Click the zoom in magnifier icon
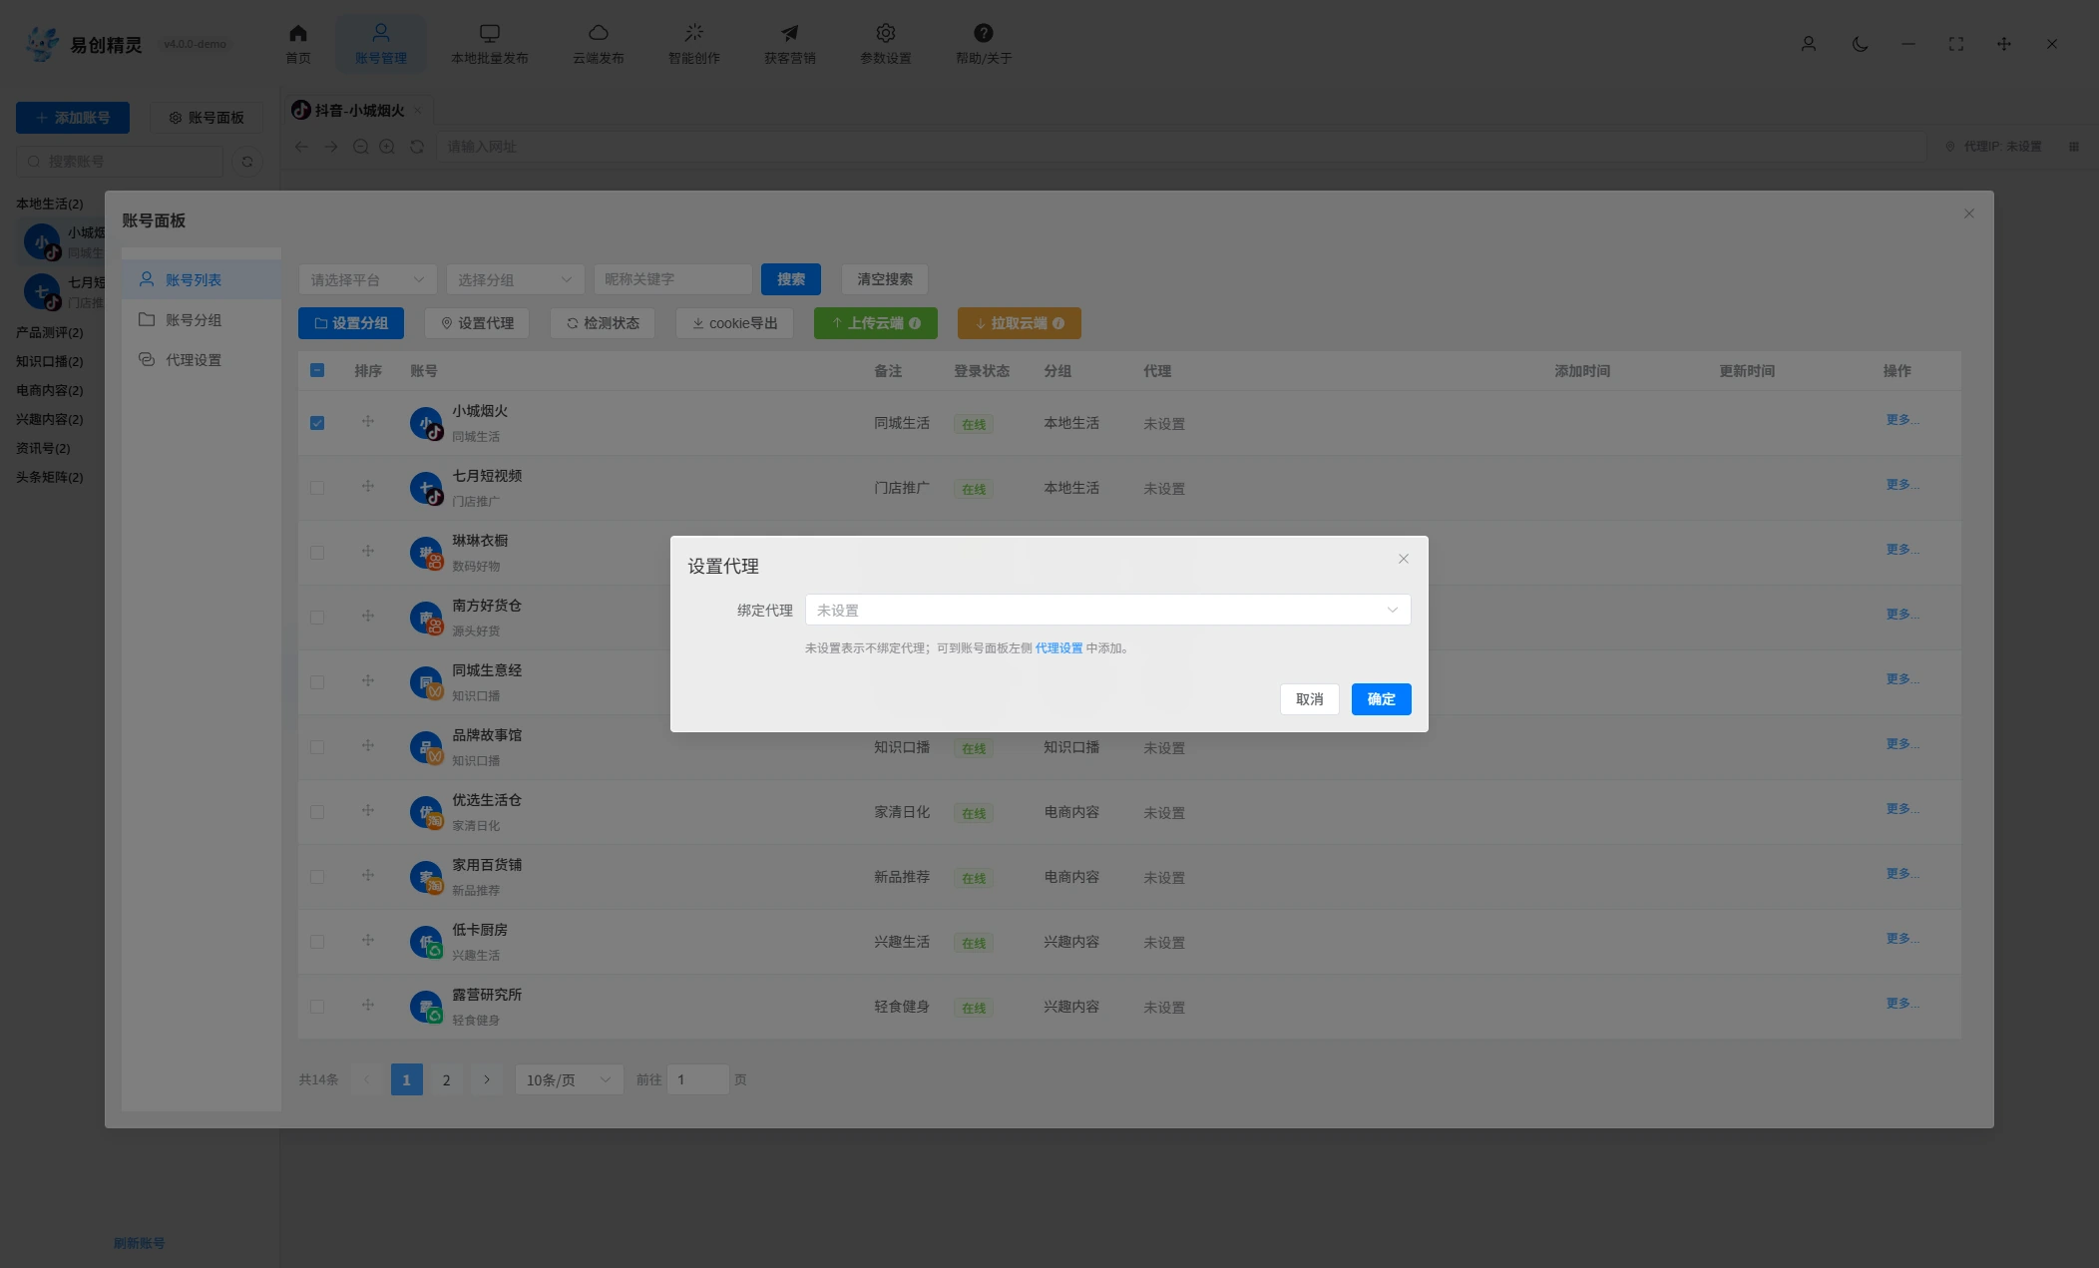The height and width of the screenshot is (1268, 2099). [x=387, y=147]
